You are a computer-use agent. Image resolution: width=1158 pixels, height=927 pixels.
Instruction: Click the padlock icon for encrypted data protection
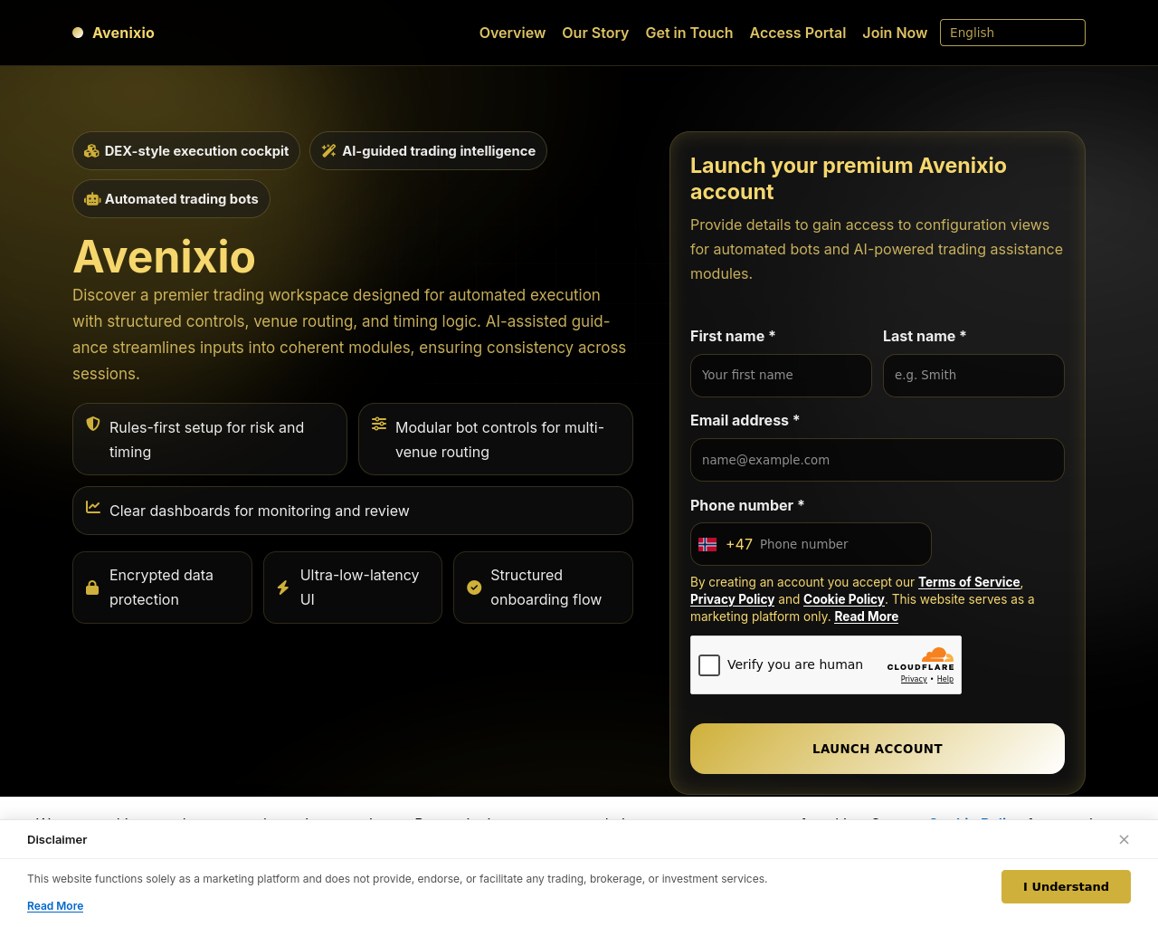click(92, 588)
